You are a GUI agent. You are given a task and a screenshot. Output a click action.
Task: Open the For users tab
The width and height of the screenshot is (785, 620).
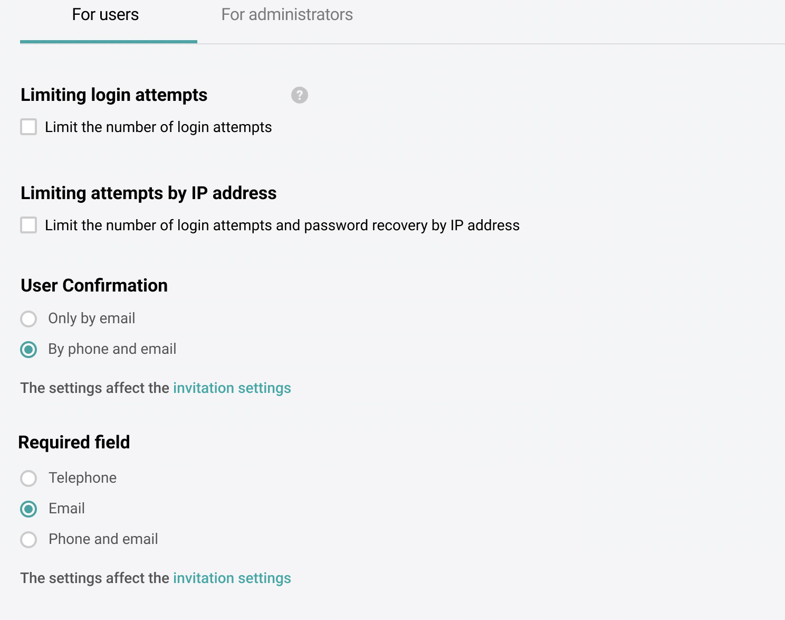[105, 14]
